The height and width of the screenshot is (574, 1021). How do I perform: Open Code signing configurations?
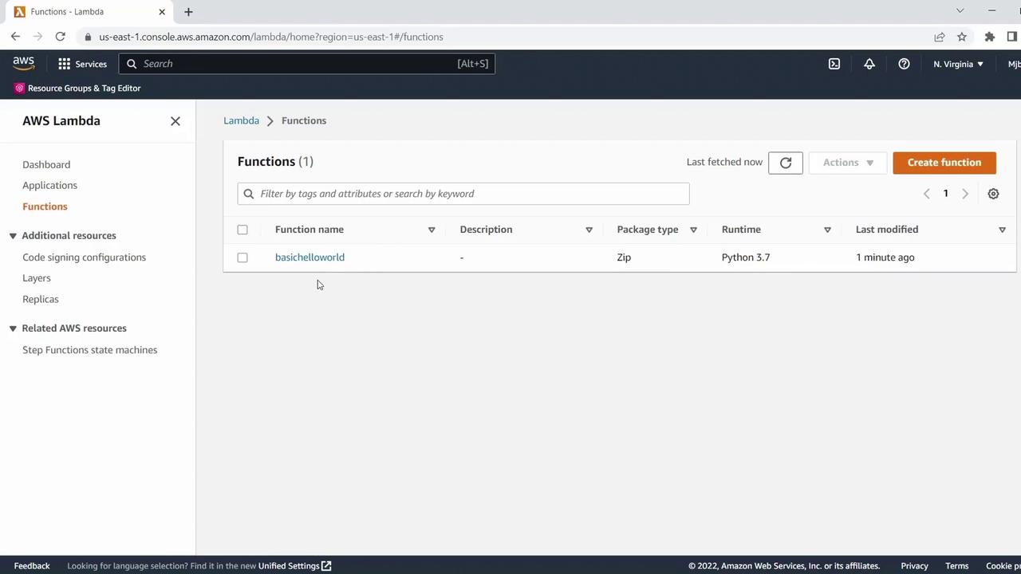point(84,258)
